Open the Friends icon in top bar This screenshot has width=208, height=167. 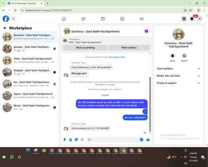pos(83,19)
